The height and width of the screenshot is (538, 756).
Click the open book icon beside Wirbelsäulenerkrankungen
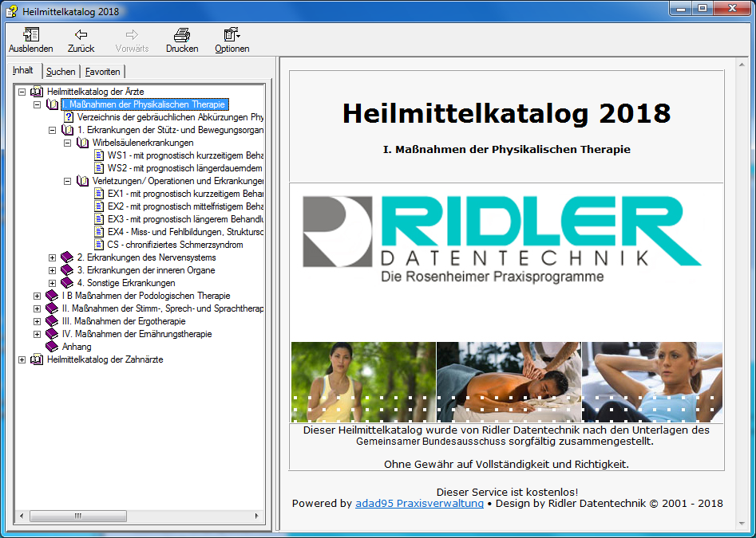tap(82, 143)
